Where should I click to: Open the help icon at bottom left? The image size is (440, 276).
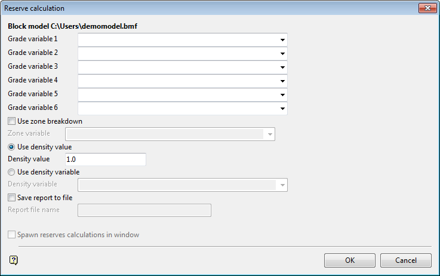point(14,260)
